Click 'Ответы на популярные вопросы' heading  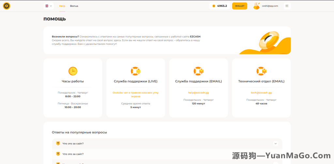point(80,132)
